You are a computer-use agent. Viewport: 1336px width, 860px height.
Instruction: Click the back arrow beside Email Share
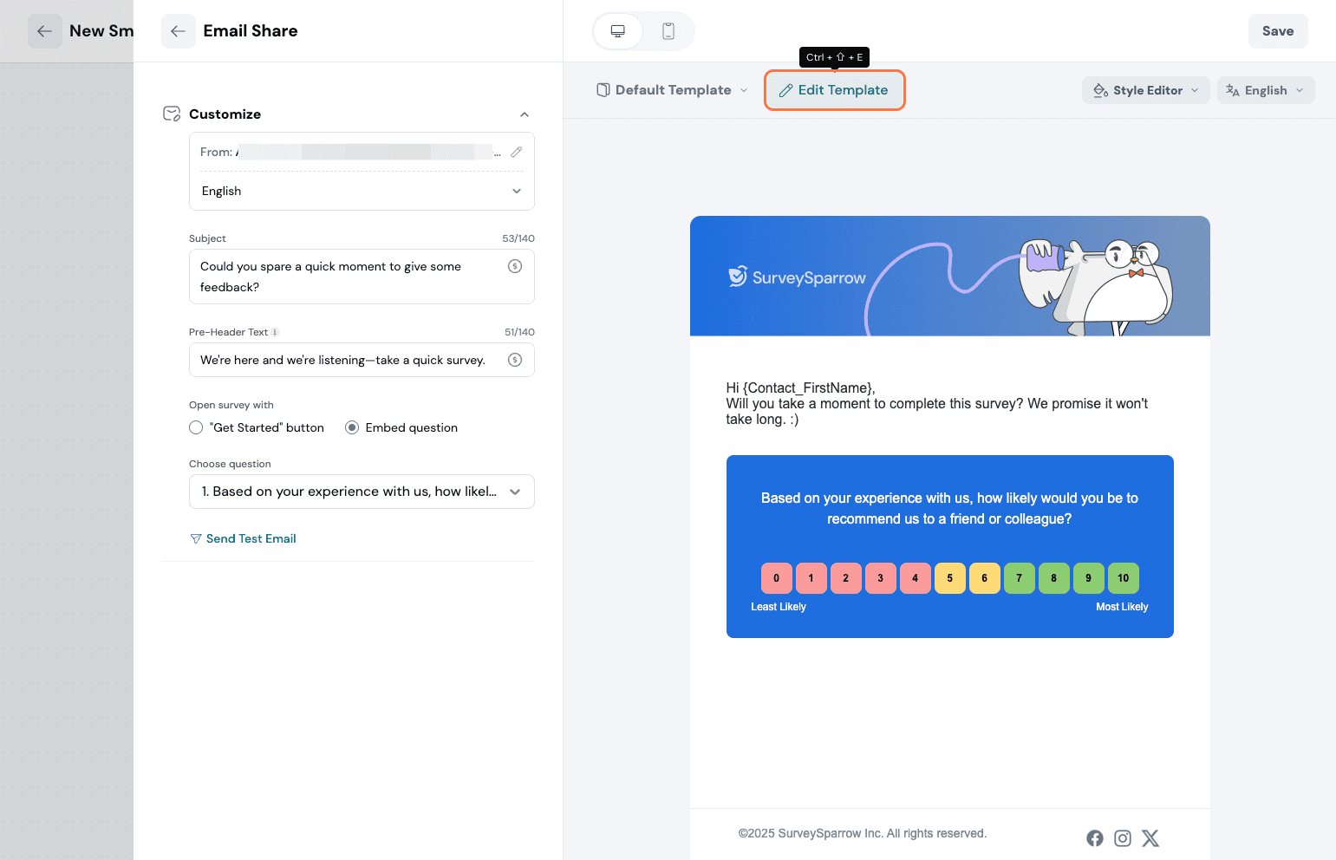179,31
